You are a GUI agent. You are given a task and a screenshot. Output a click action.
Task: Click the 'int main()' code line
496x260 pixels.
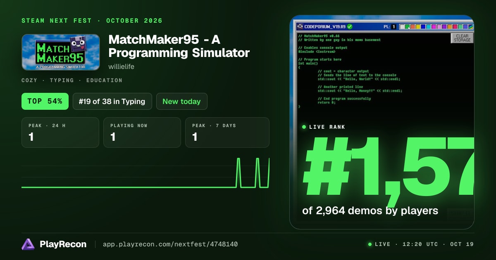[x=308, y=63]
